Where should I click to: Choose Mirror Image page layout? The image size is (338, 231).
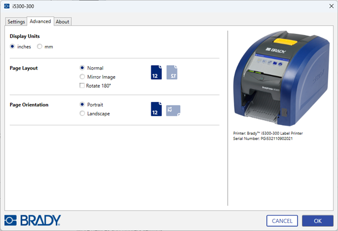pos(82,77)
